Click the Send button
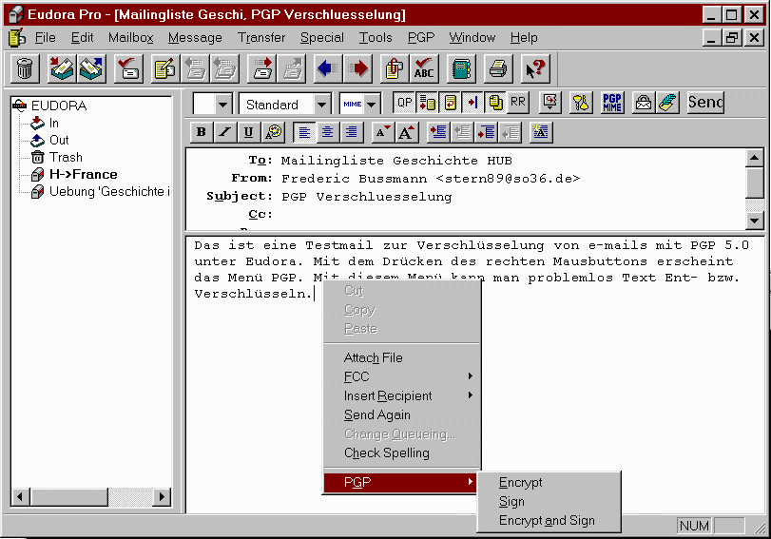Screen dimensions: 771x539 [x=705, y=103]
